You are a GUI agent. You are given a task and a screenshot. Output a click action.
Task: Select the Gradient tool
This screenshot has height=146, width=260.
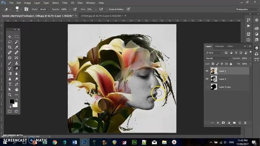[x=10, y=74]
